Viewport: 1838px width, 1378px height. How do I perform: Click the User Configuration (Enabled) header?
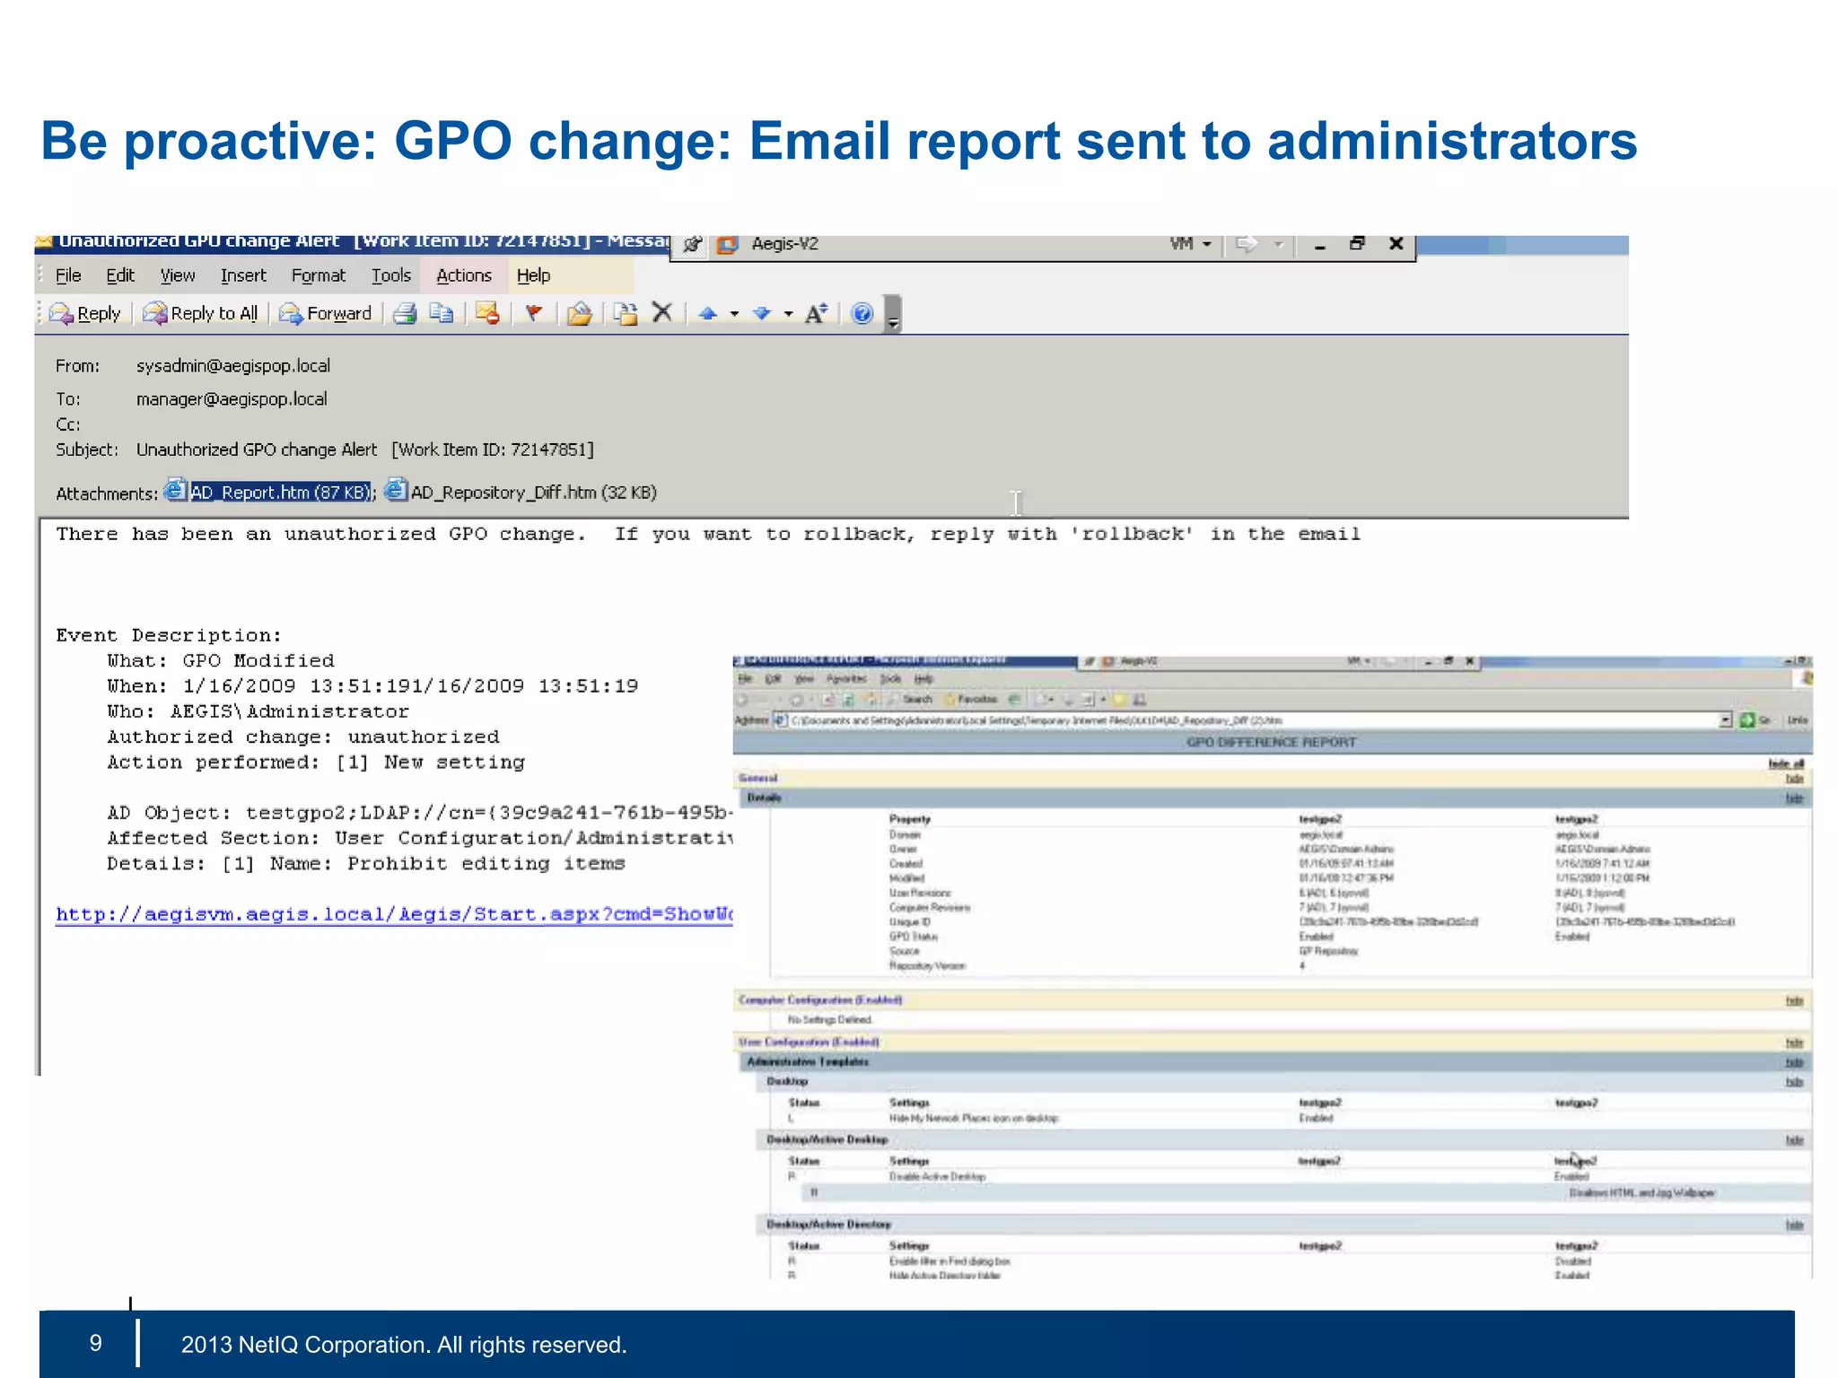[x=809, y=1042]
